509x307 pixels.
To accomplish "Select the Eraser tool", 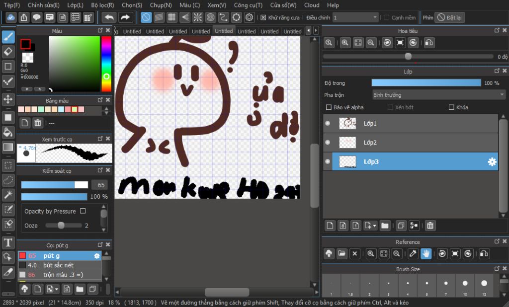I will [x=8, y=52].
